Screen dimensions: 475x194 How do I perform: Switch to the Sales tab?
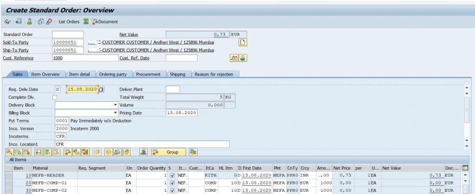point(18,74)
